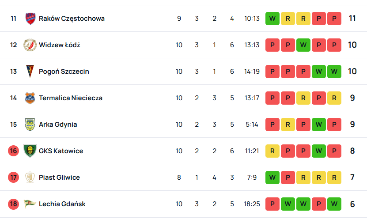
Task: Click the Arka Gdynia club crest
Action: click(30, 125)
